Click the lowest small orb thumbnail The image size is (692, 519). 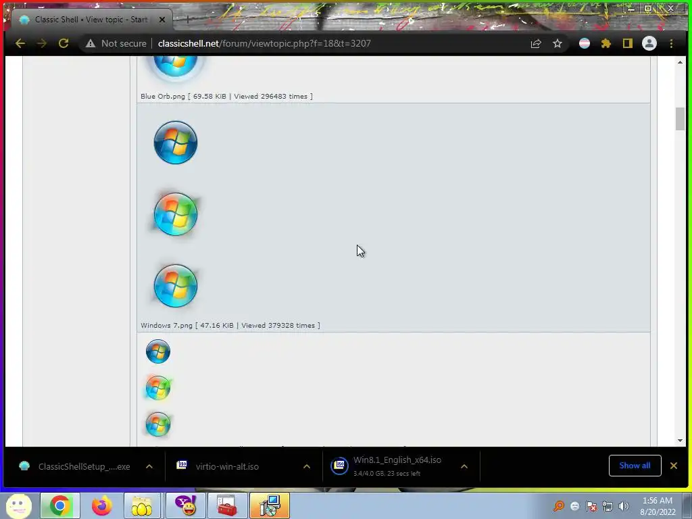click(x=158, y=424)
